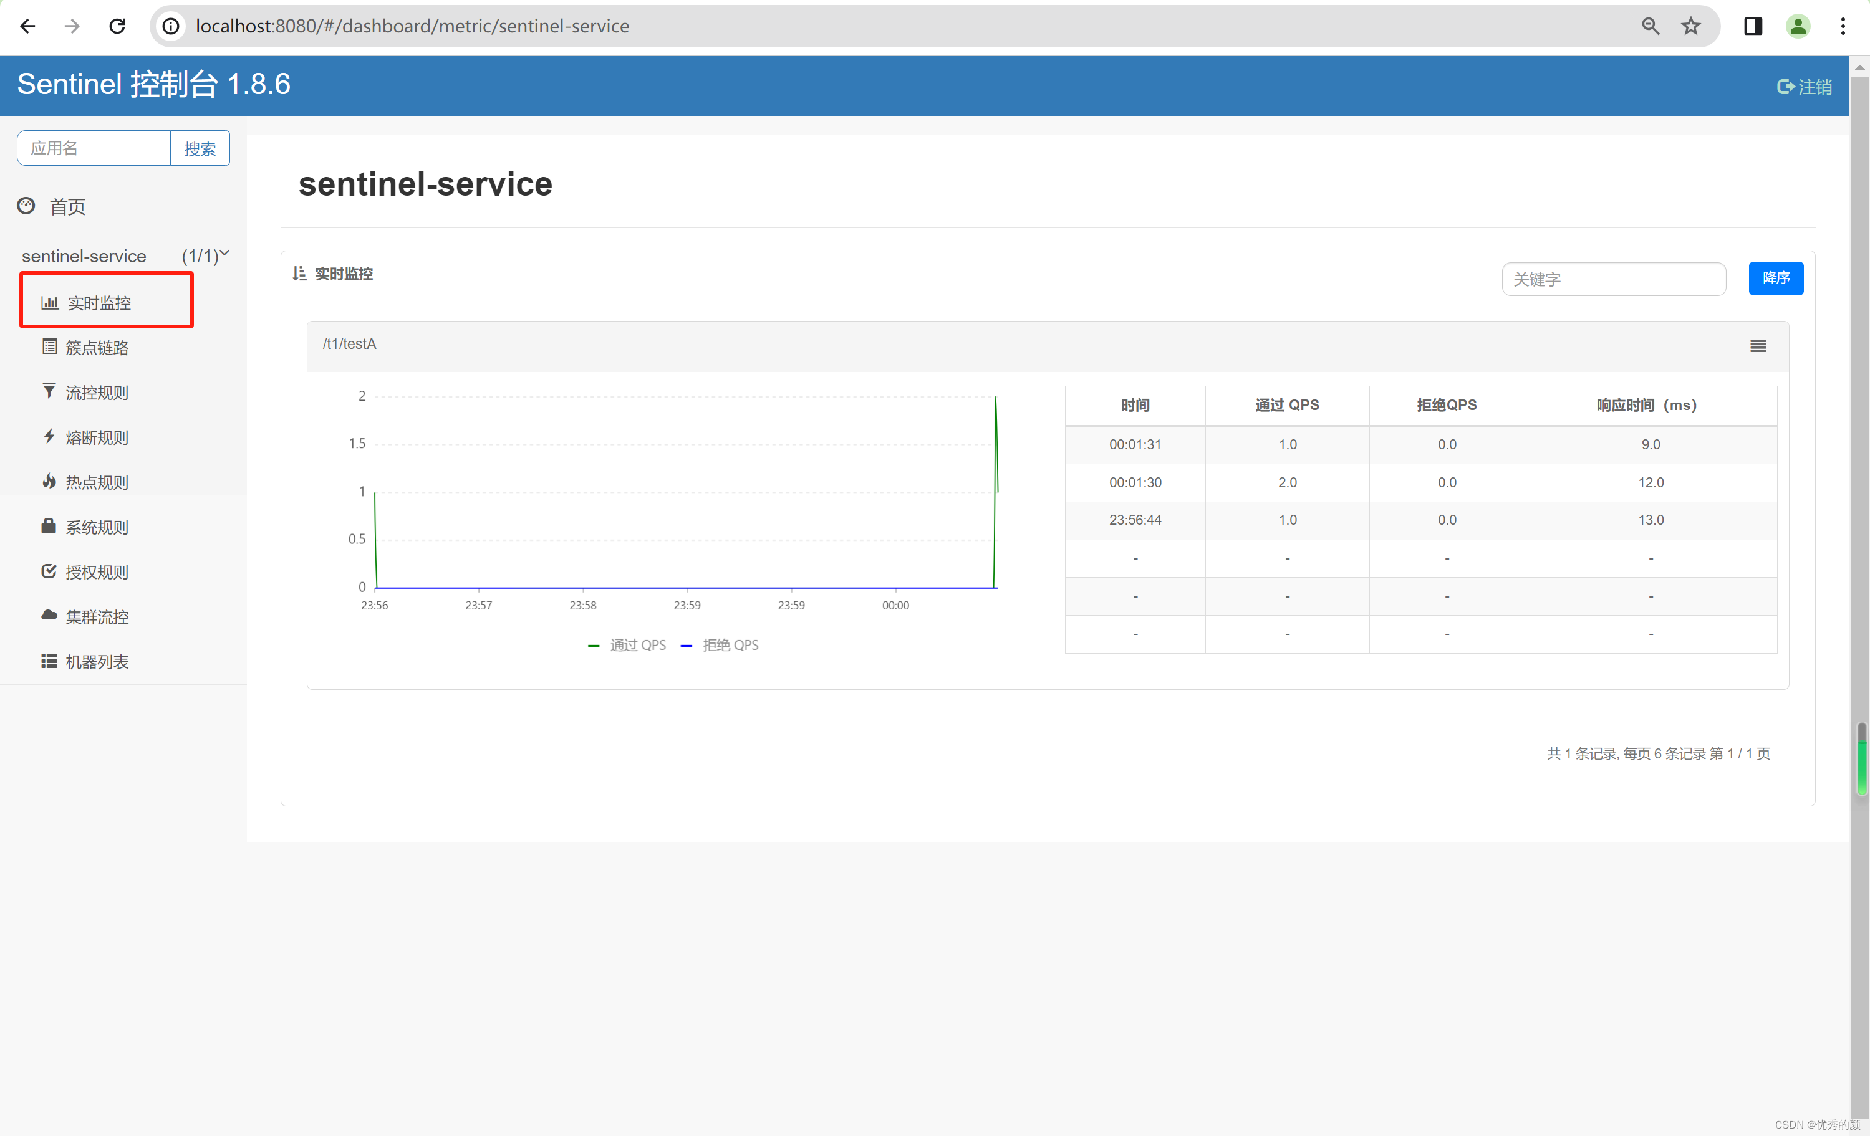The image size is (1870, 1136).
Task: Open 簇点链路 in the sidebar
Action: tap(97, 347)
